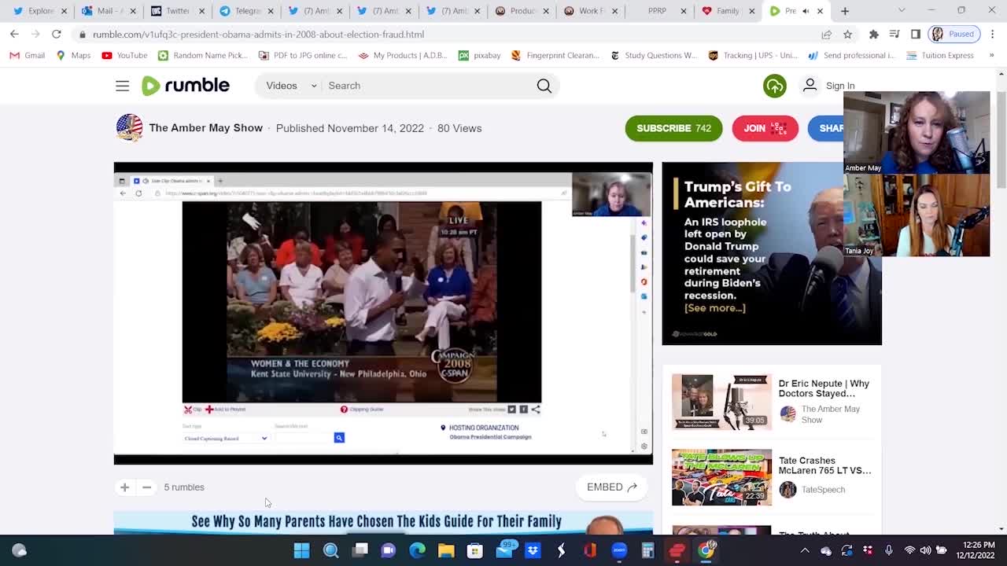Screen dimensions: 1007x566
Task: Open Tate Crashes McLaren video thumbnail
Action: coord(721,477)
